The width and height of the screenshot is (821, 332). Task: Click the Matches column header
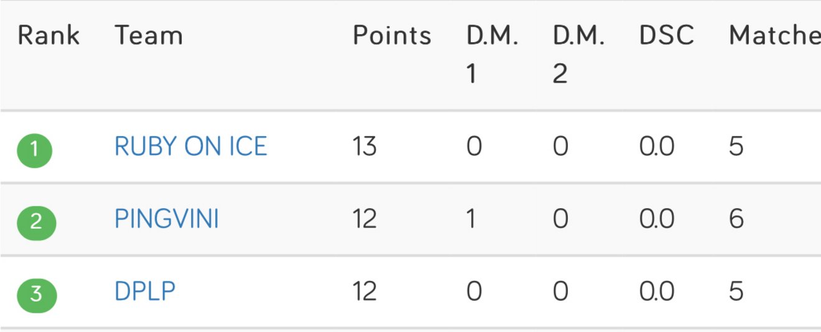[x=774, y=36]
